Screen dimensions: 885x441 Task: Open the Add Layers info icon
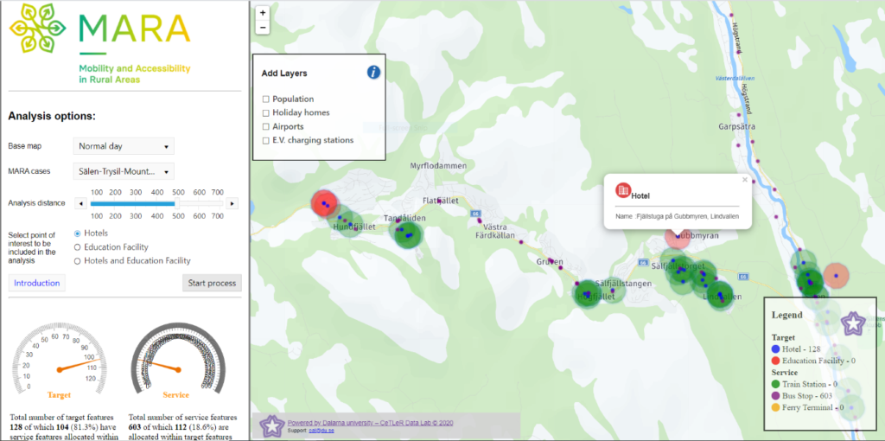click(373, 72)
